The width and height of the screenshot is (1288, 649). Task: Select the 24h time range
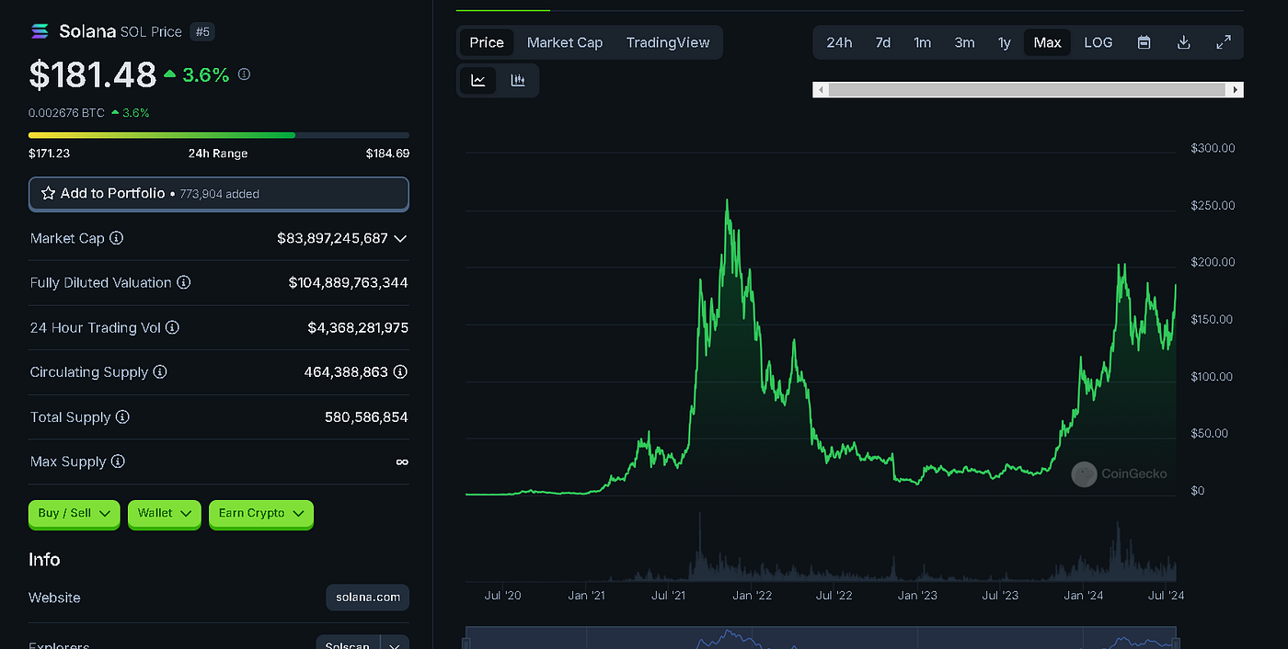[x=839, y=42]
